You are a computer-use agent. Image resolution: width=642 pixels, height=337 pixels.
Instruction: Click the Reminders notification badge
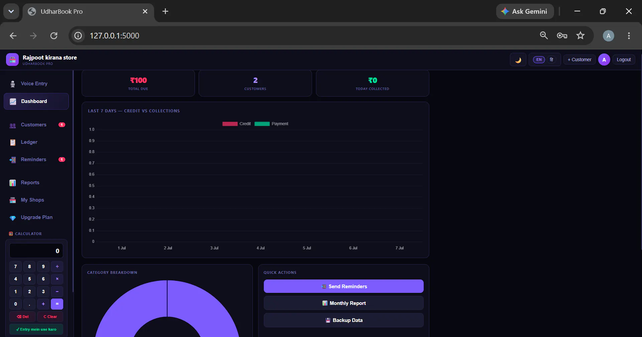[x=62, y=159]
